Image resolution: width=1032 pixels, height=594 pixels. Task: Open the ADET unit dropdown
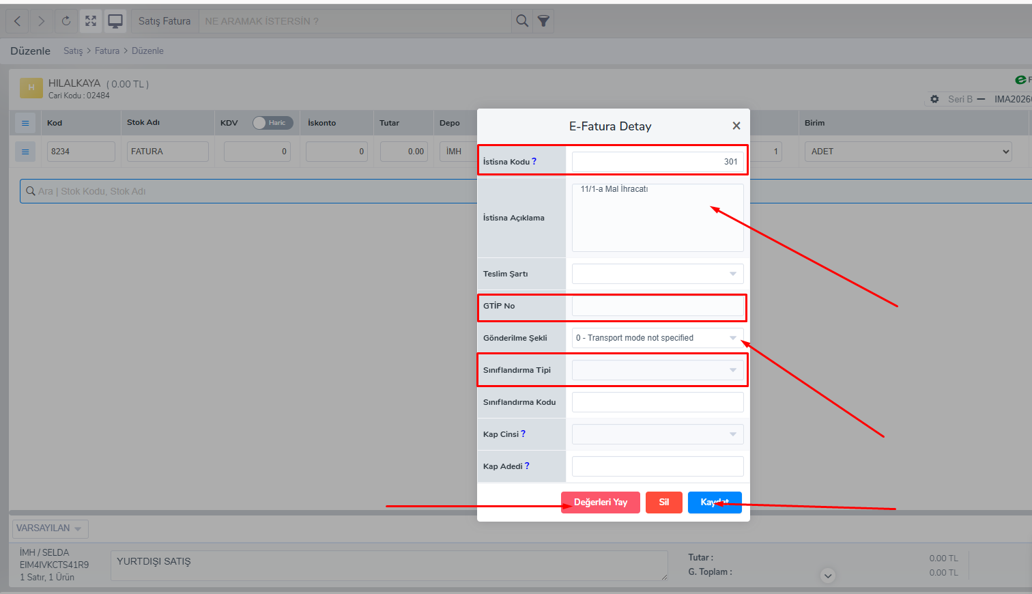[908, 152]
